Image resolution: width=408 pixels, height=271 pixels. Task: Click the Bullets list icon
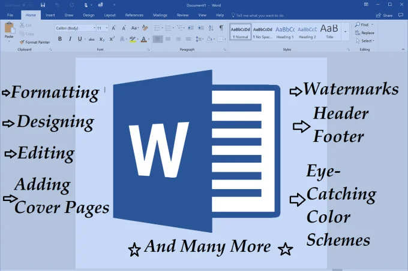click(157, 28)
